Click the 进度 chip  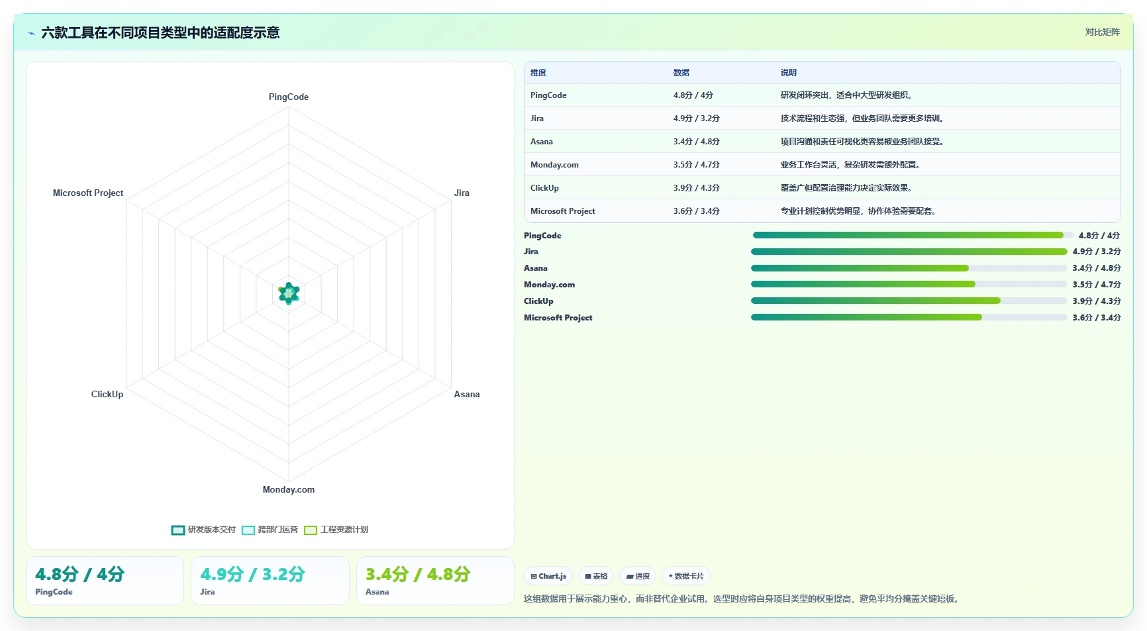pyautogui.click(x=638, y=576)
